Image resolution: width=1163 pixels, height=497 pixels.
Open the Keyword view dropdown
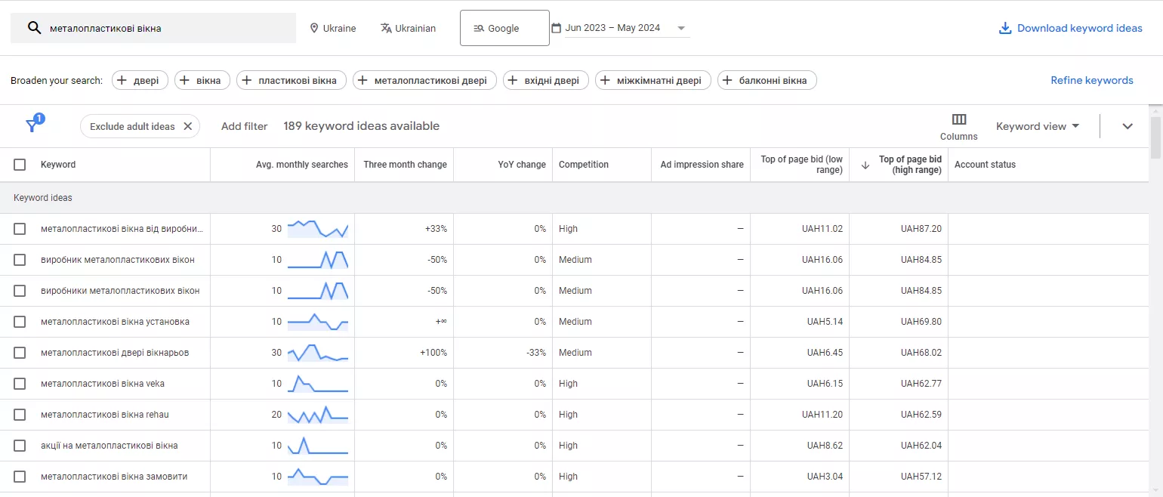(1038, 126)
